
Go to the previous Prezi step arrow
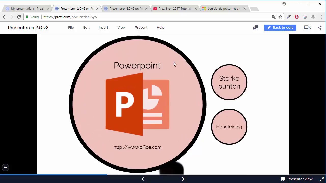click(x=143, y=179)
